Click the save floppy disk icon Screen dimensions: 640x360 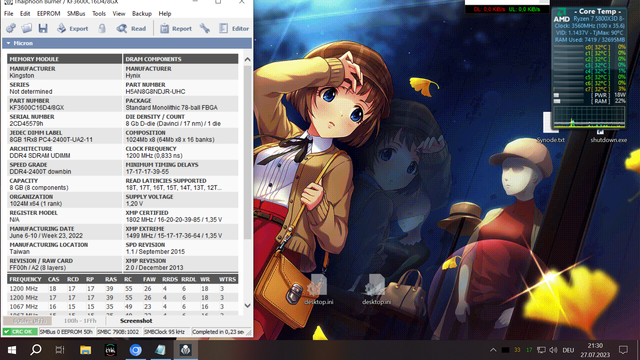pyautogui.click(x=43, y=28)
